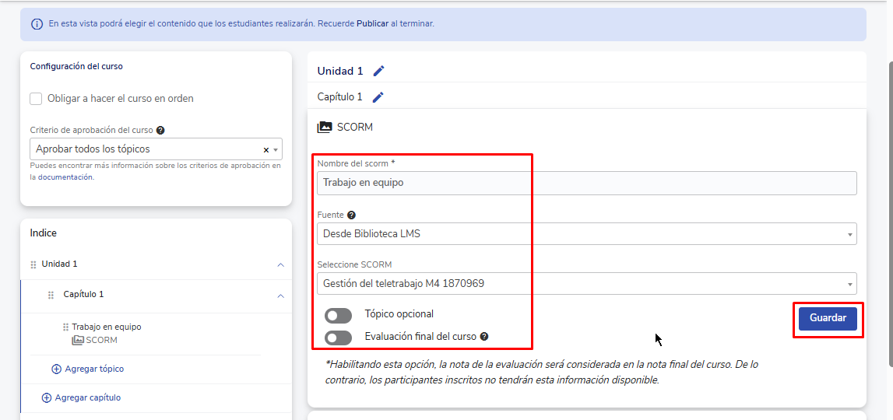
Task: Click drag handle icon for Unidad 1 in index
Action: point(33,264)
